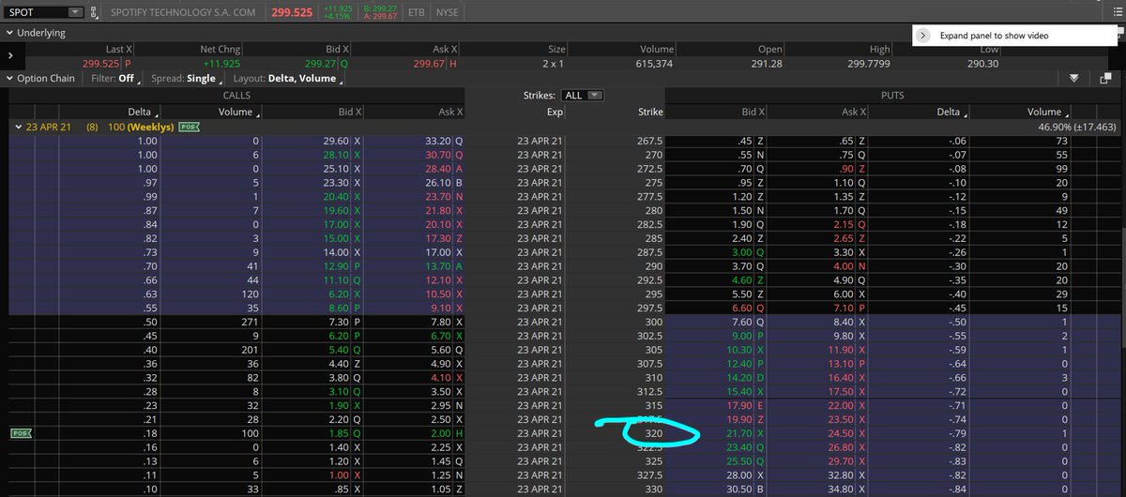The height and width of the screenshot is (497, 1126).
Task: Click the underlying Ask X value 299.67
Action: tap(428, 63)
